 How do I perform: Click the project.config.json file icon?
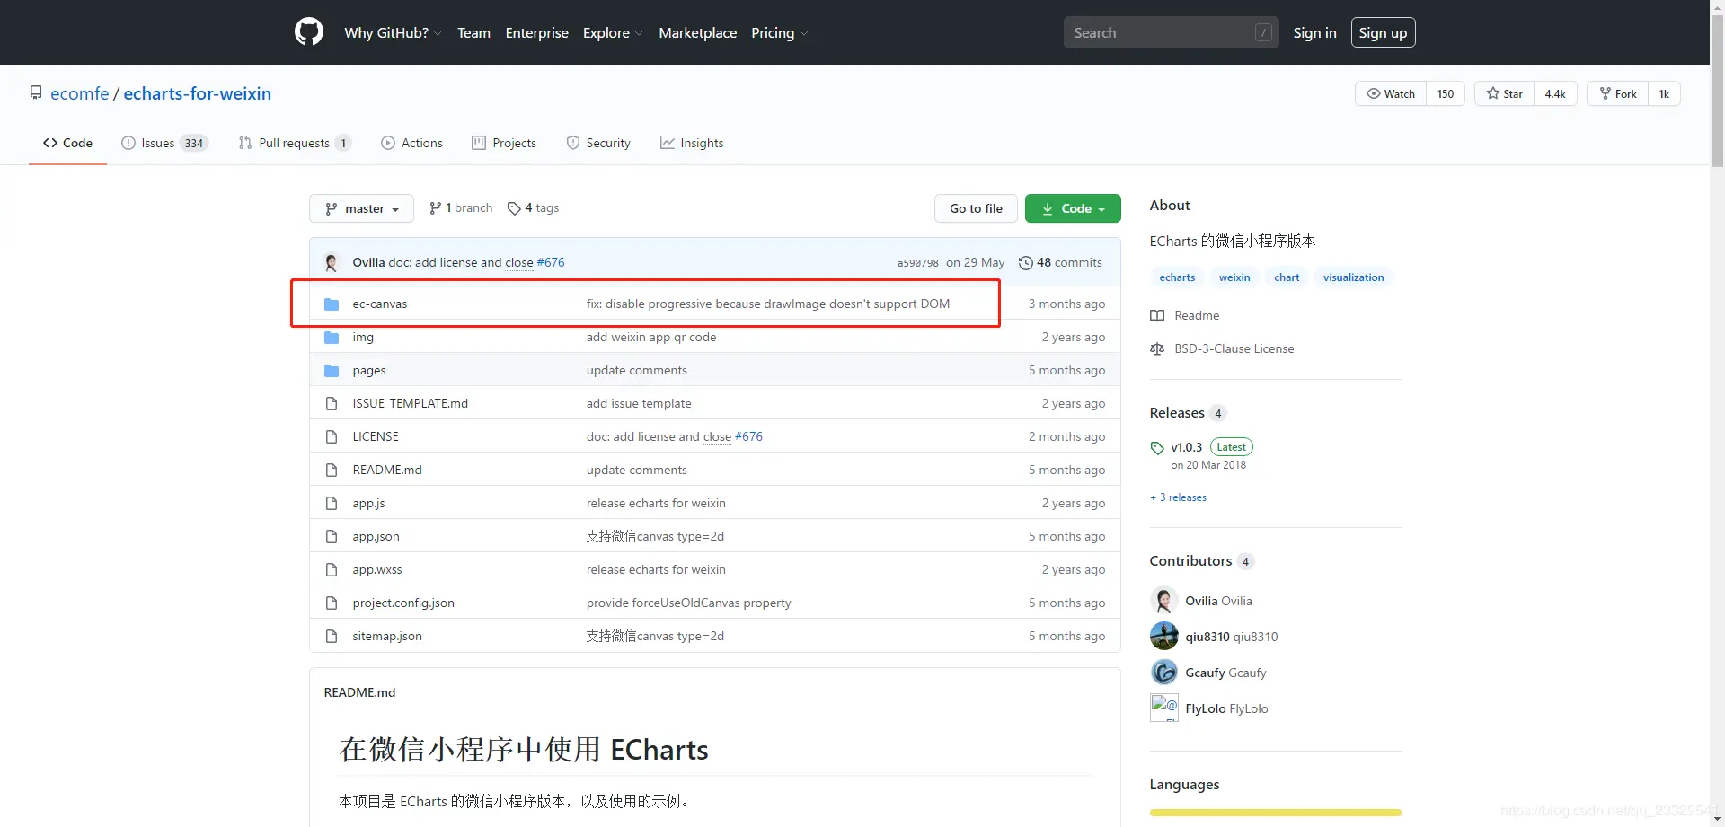[x=332, y=603]
